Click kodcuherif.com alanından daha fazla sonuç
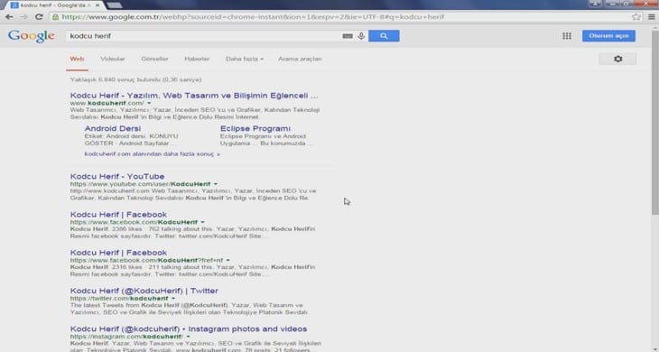The width and height of the screenshot is (659, 352). coord(153,154)
